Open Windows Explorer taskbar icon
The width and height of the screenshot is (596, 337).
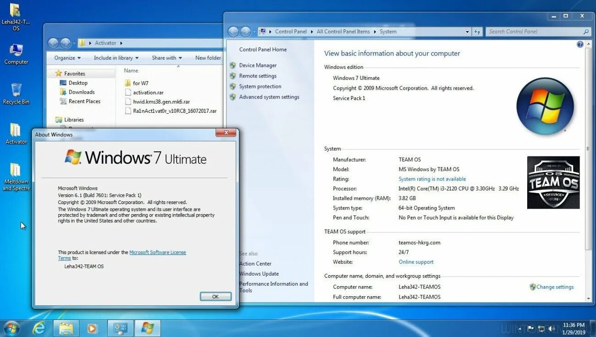66,328
